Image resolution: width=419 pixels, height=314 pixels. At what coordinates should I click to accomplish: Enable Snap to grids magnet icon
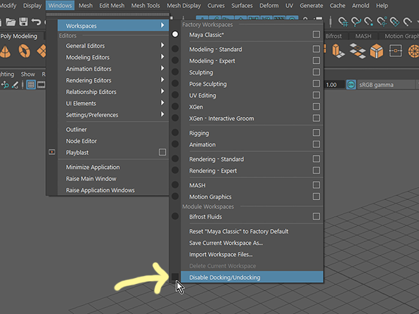coord(343,22)
